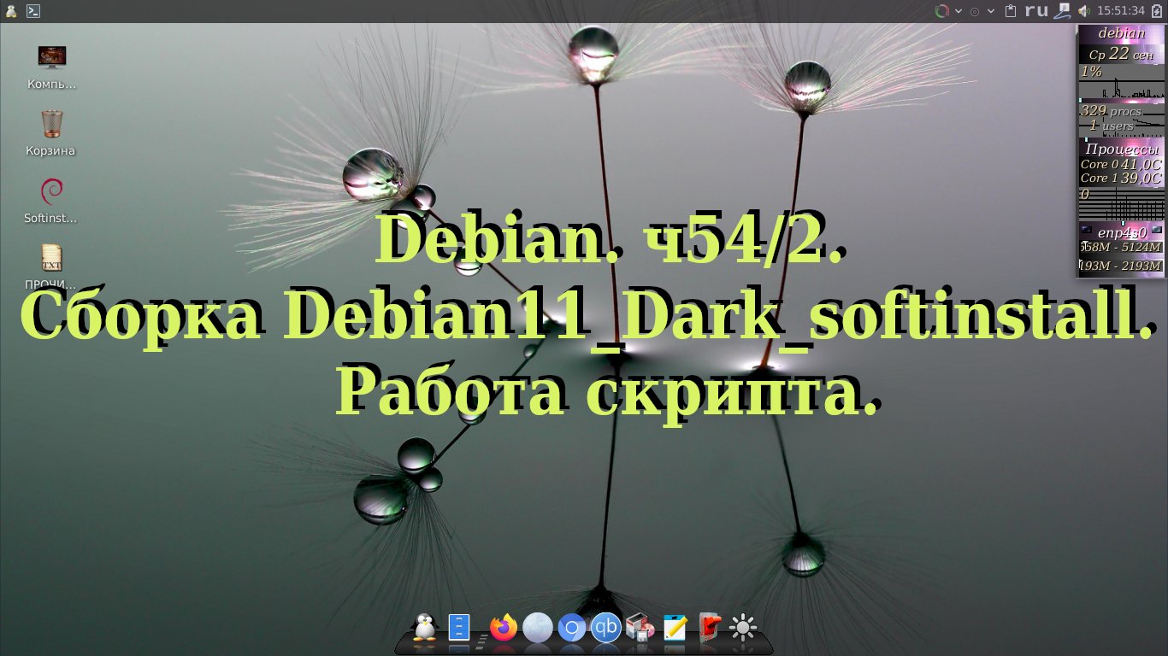Screen dimensions: 1168x656
Task: Launch Chromium from the dock
Action: 572,629
